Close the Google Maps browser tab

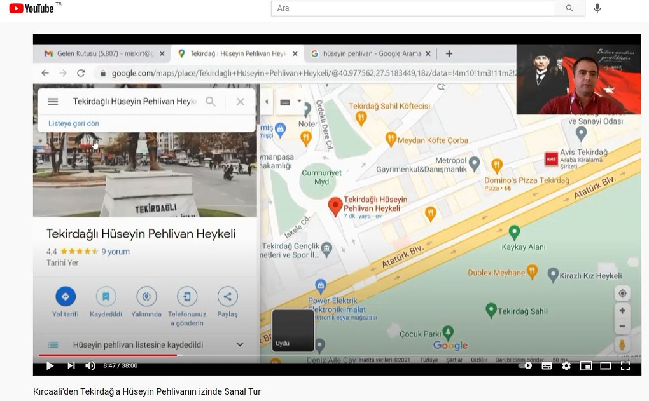295,54
